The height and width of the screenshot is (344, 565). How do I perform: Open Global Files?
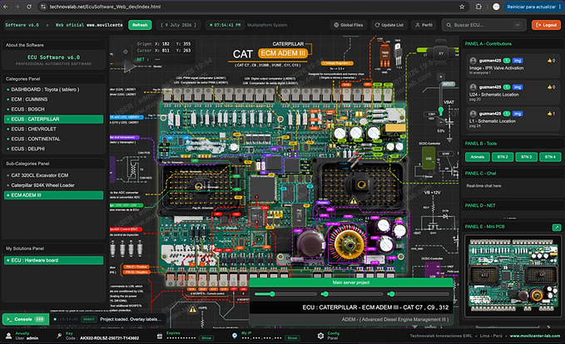coord(348,25)
